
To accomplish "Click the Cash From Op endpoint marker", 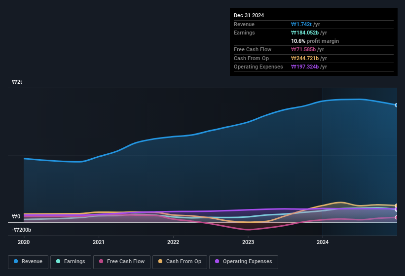I will point(397,206).
